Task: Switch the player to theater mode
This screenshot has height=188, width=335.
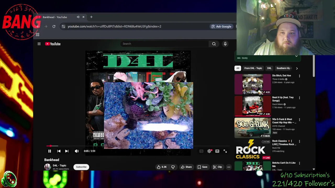Action: pos(217,151)
